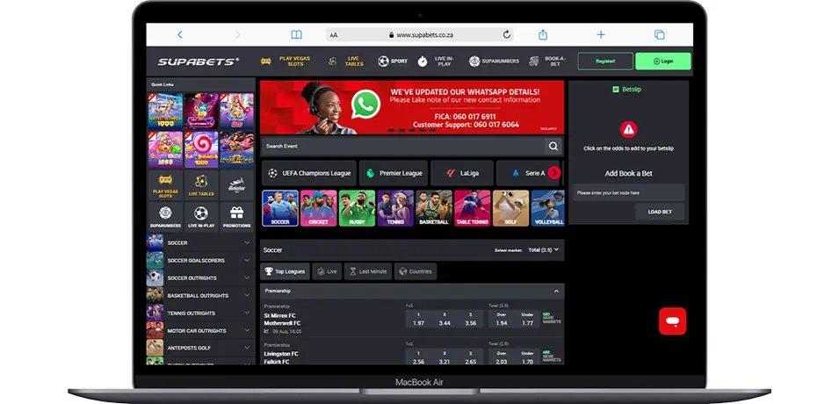Viewport: 839px width, 404px height.
Task: Open Live Tables in top navigation
Action: click(x=347, y=61)
